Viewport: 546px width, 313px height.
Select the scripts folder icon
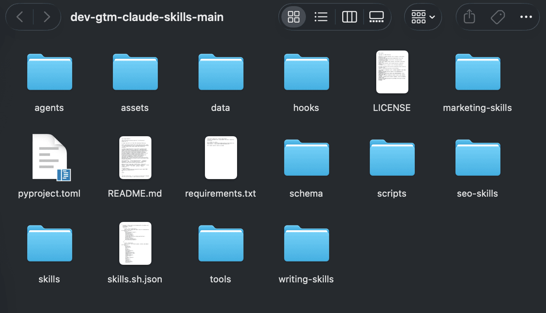pyautogui.click(x=392, y=158)
